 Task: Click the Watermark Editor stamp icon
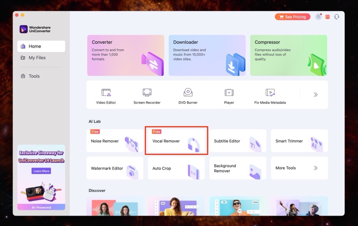click(x=132, y=172)
